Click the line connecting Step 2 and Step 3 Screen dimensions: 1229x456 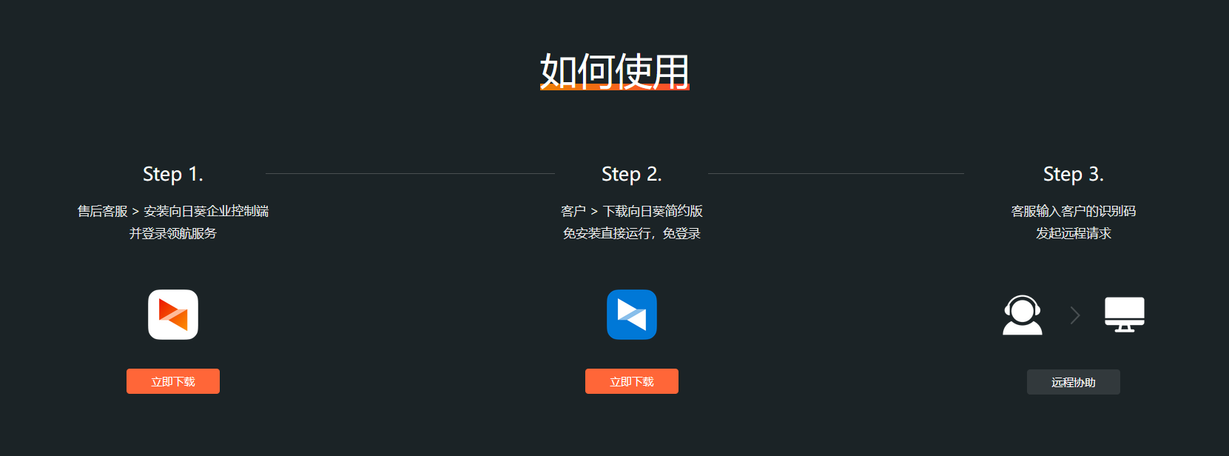pos(836,173)
